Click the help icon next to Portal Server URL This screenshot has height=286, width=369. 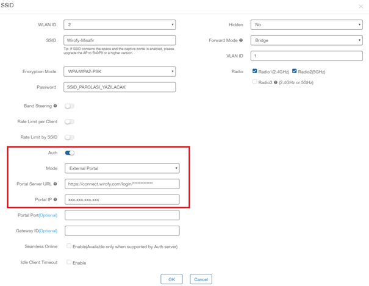pos(56,184)
